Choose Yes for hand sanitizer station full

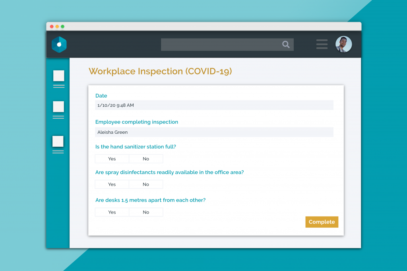click(112, 159)
